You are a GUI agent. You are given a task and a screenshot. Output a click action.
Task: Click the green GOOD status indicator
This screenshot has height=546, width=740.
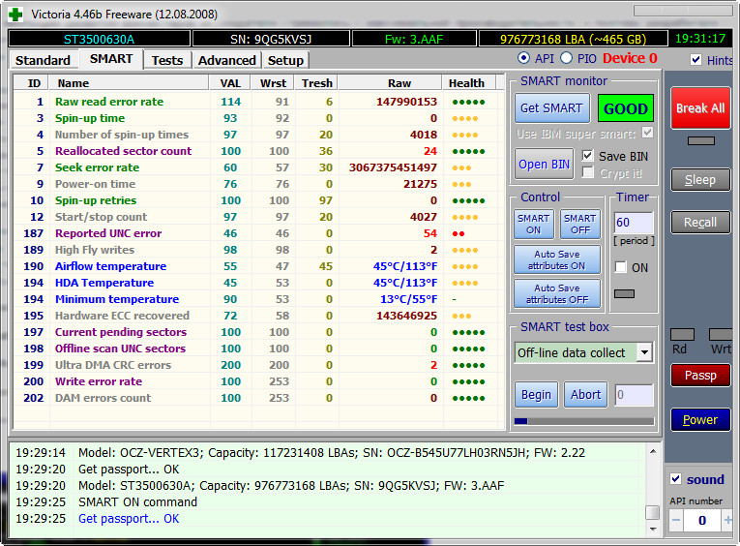coord(625,108)
